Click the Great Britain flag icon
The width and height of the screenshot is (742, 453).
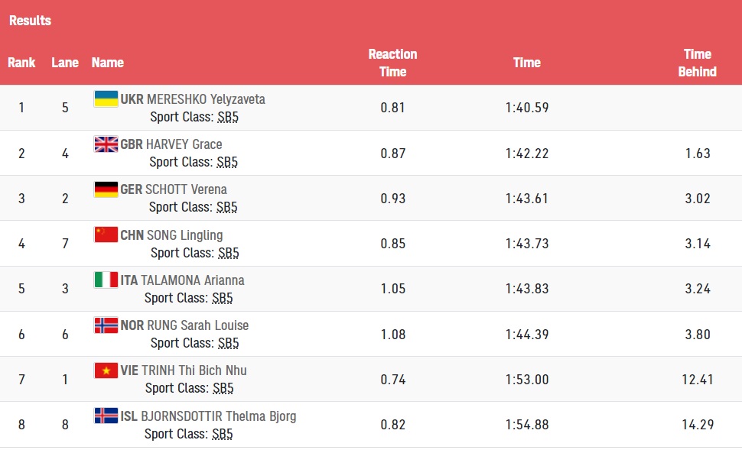click(106, 144)
